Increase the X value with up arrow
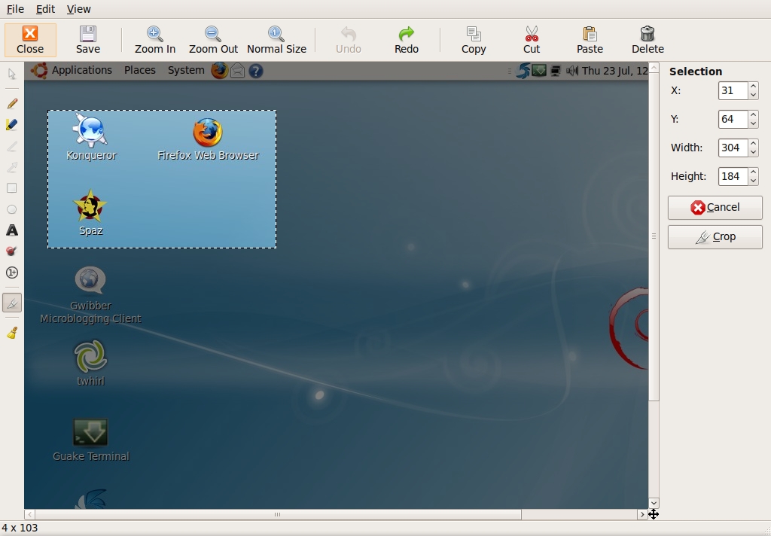The height and width of the screenshot is (536, 771). 753,86
